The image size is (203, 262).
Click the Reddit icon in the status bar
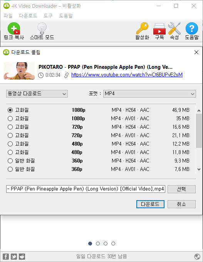tap(22, 257)
